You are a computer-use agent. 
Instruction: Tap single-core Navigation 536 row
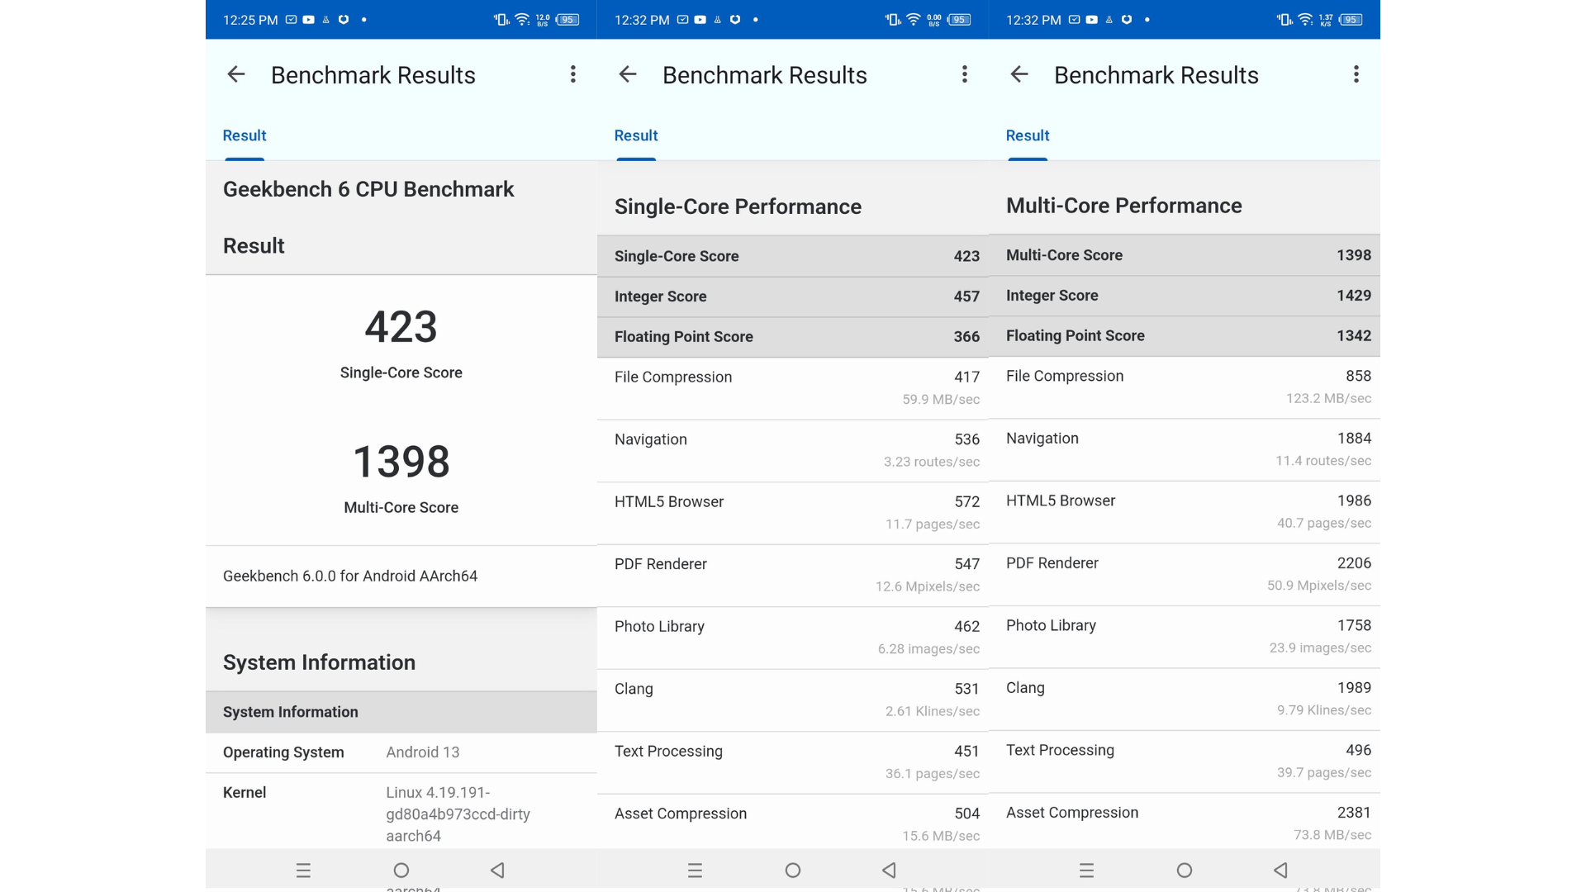(x=793, y=451)
